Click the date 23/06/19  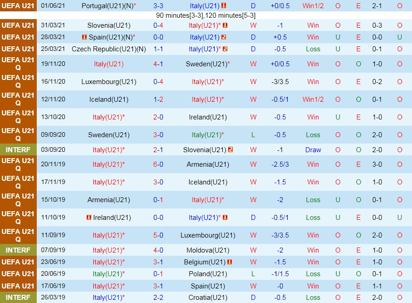tap(53, 262)
